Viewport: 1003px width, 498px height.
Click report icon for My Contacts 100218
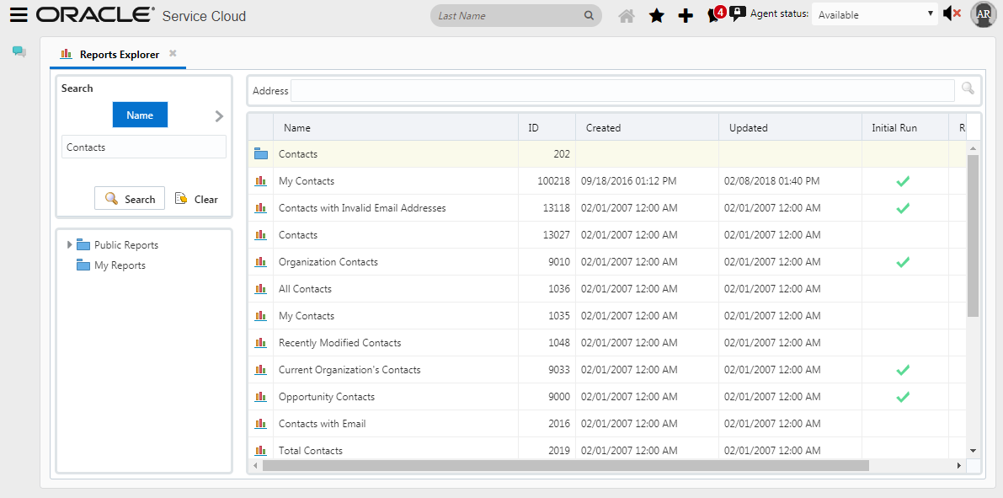[260, 181]
